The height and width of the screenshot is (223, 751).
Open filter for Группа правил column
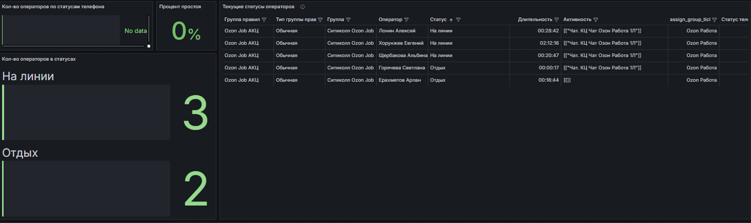(x=264, y=20)
